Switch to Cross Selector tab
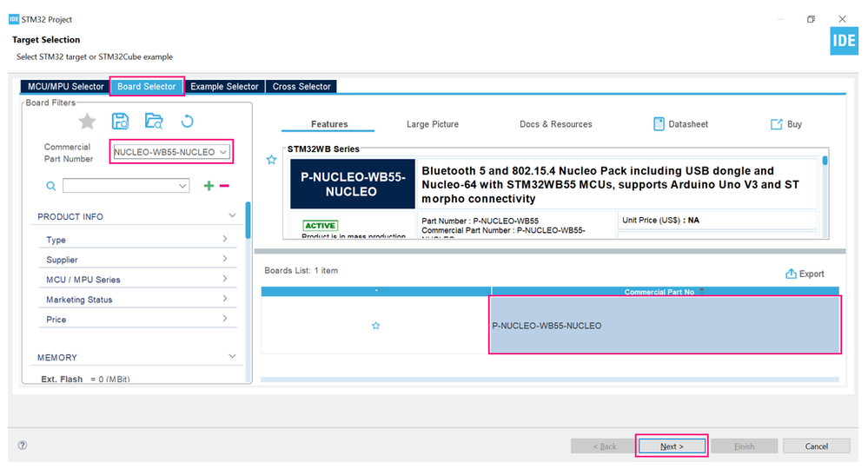Viewport: 868px width, 469px height. coord(301,87)
